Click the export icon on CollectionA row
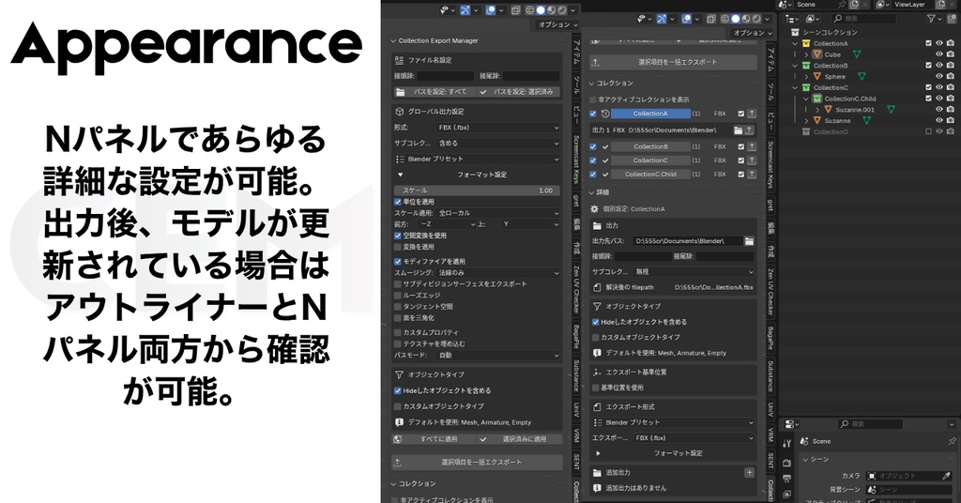This screenshot has height=503, width=961. pyautogui.click(x=752, y=114)
